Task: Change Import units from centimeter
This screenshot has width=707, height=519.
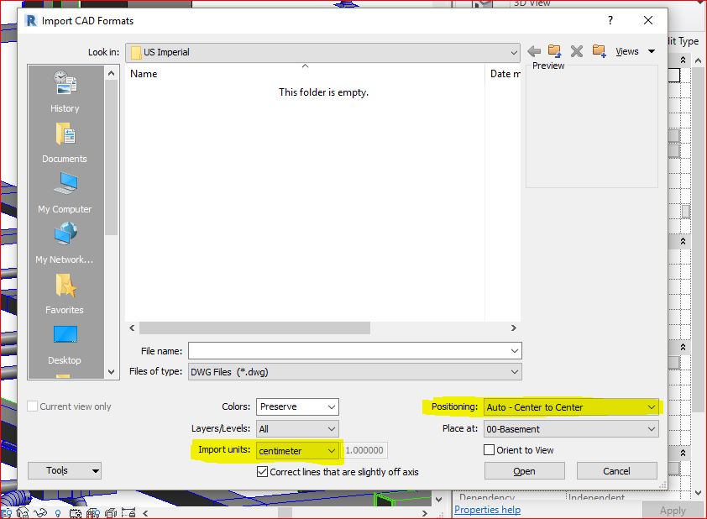Action: (297, 450)
